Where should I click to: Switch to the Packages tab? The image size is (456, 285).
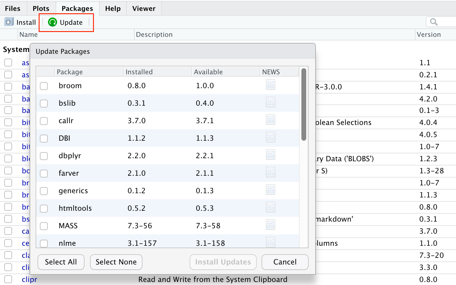point(77,8)
